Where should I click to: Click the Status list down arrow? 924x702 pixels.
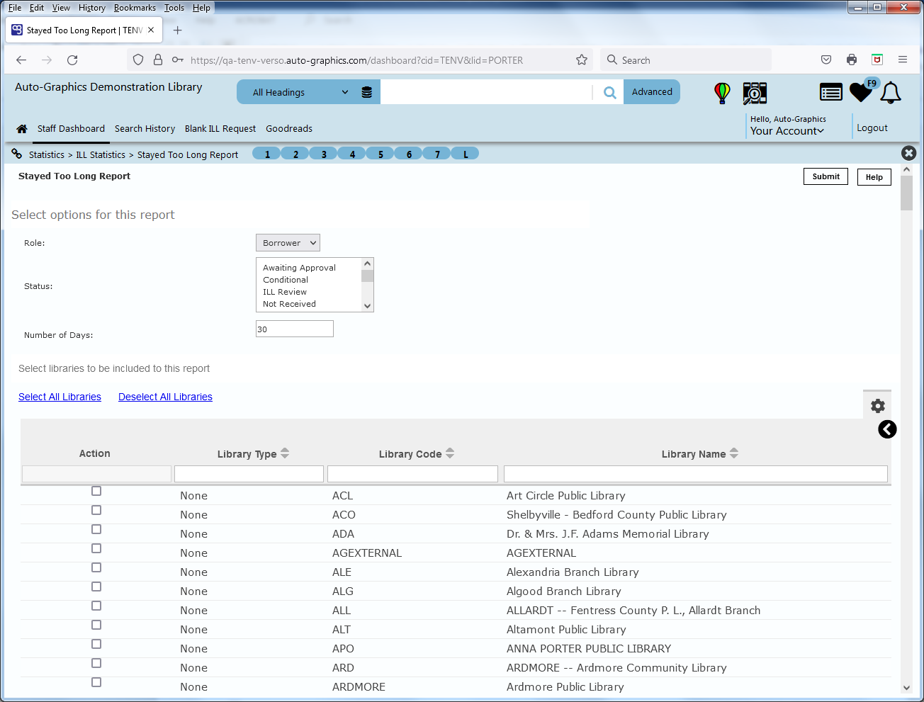coord(367,306)
